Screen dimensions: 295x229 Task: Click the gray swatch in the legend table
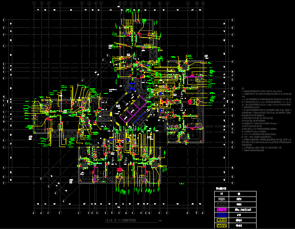pos(222,199)
